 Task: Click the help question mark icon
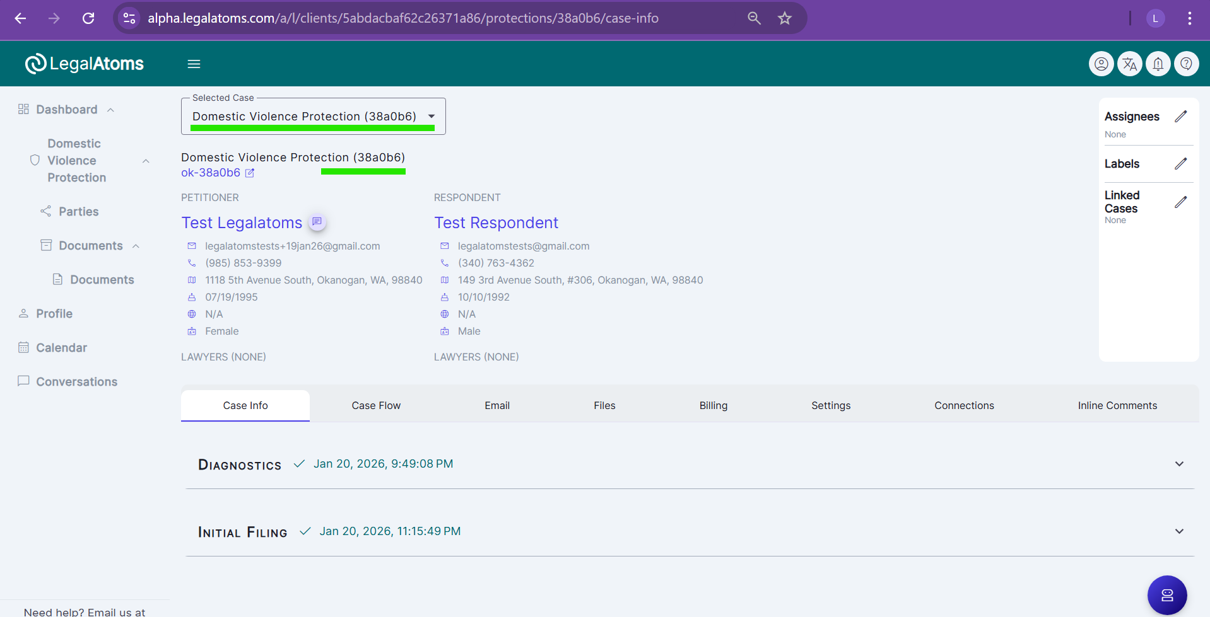[1186, 64]
